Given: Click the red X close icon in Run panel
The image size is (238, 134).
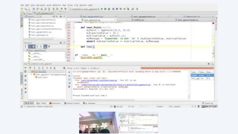Looking at the screenshot, I should click(x=26, y=89).
